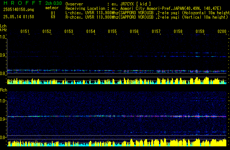The height and width of the screenshot is (150, 230).
Task: Click the 0156 time marker
Action: 134,31
